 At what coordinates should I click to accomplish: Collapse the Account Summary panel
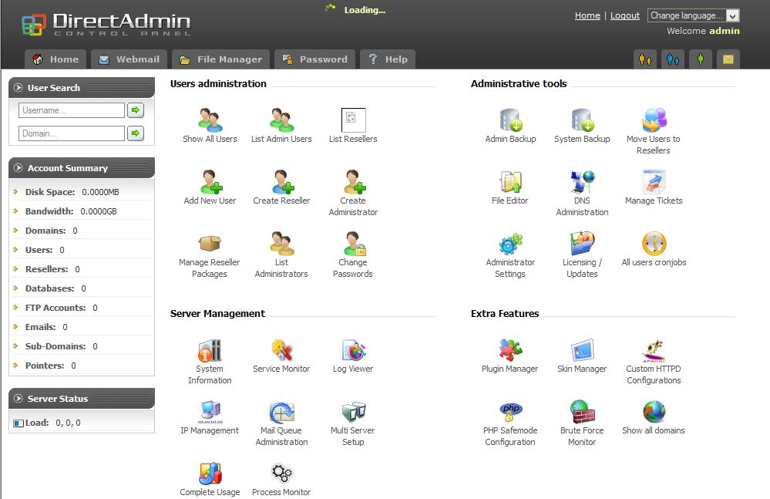[18, 168]
